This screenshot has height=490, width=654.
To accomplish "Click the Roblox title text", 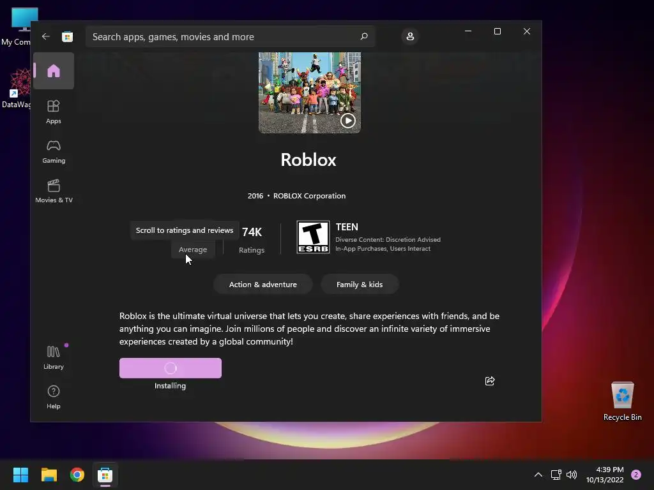I will [x=308, y=160].
